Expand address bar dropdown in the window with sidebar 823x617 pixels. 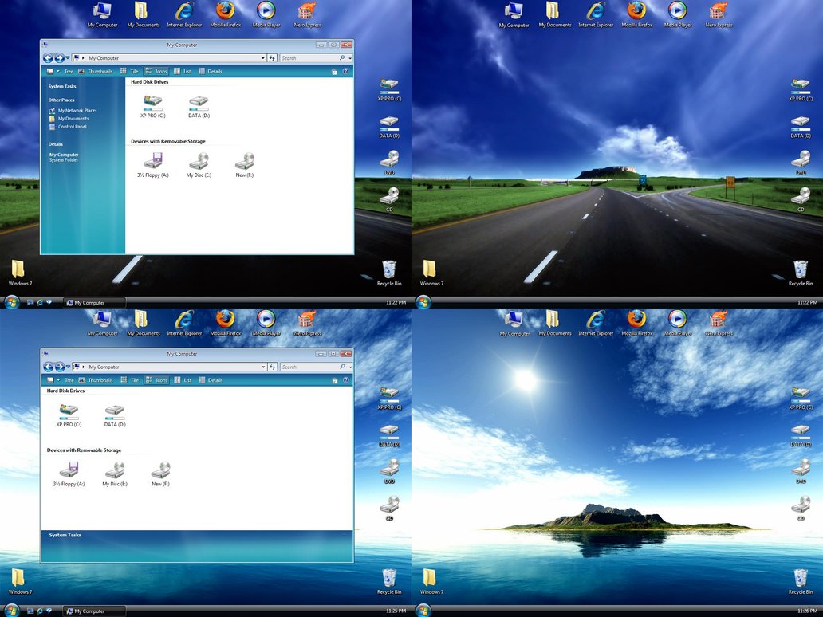pyautogui.click(x=263, y=58)
